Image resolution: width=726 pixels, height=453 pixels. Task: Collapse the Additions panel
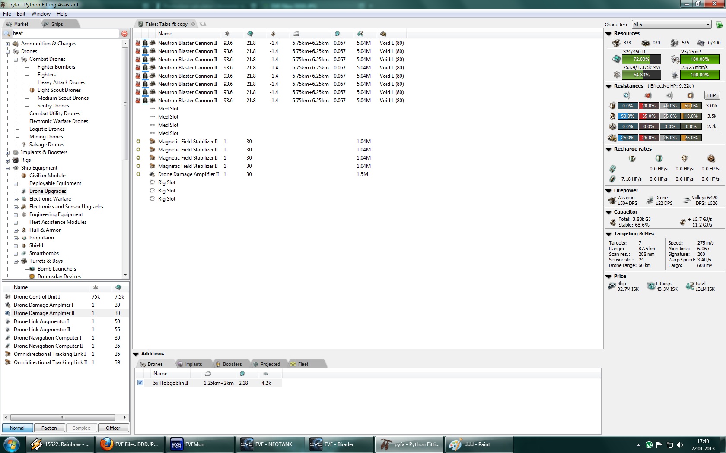[136, 354]
